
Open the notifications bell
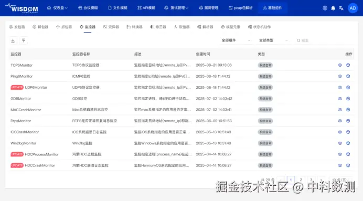[333, 8]
